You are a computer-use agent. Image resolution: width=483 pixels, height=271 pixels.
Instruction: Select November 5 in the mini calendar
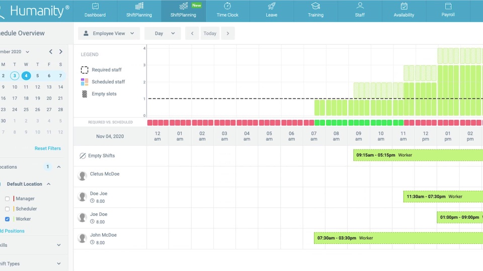38,76
